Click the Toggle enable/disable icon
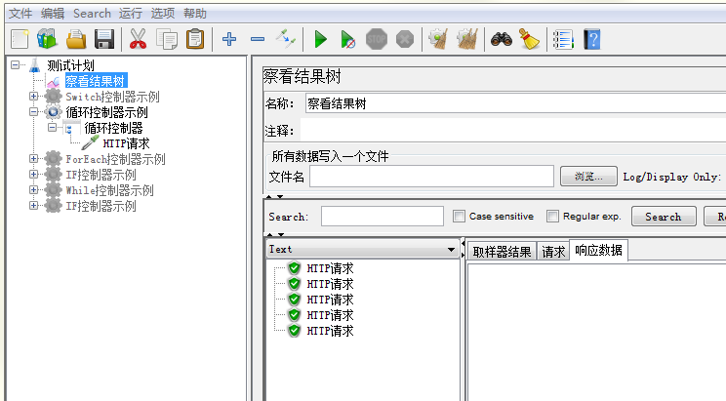The image size is (726, 401). [x=286, y=39]
